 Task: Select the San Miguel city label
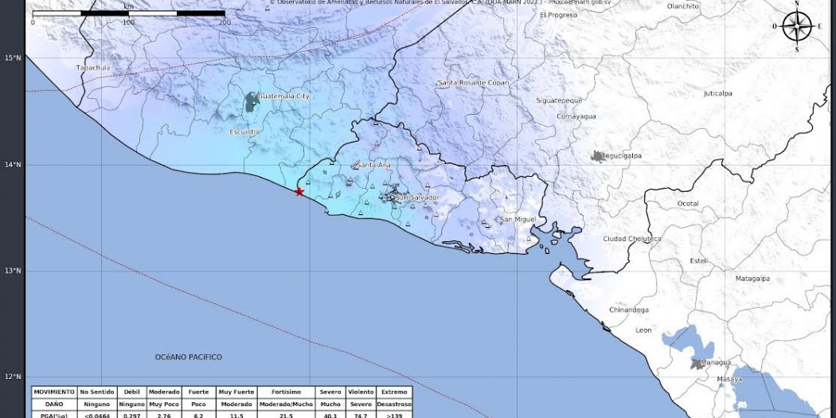click(517, 219)
